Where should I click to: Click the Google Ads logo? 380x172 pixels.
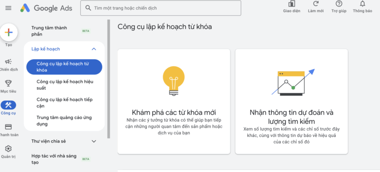[46, 8]
